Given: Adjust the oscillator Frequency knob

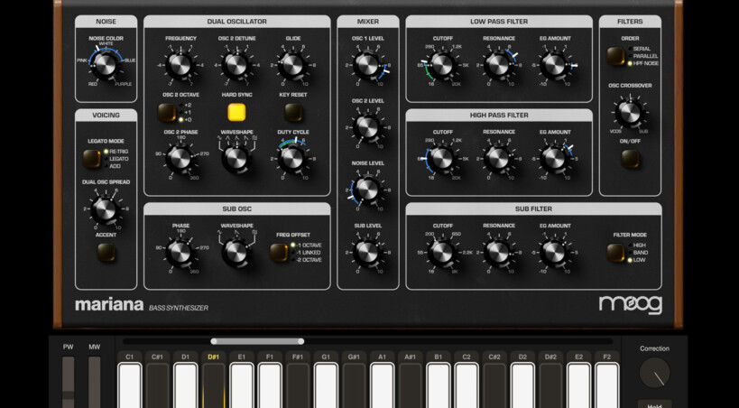Looking at the screenshot, I should (180, 65).
